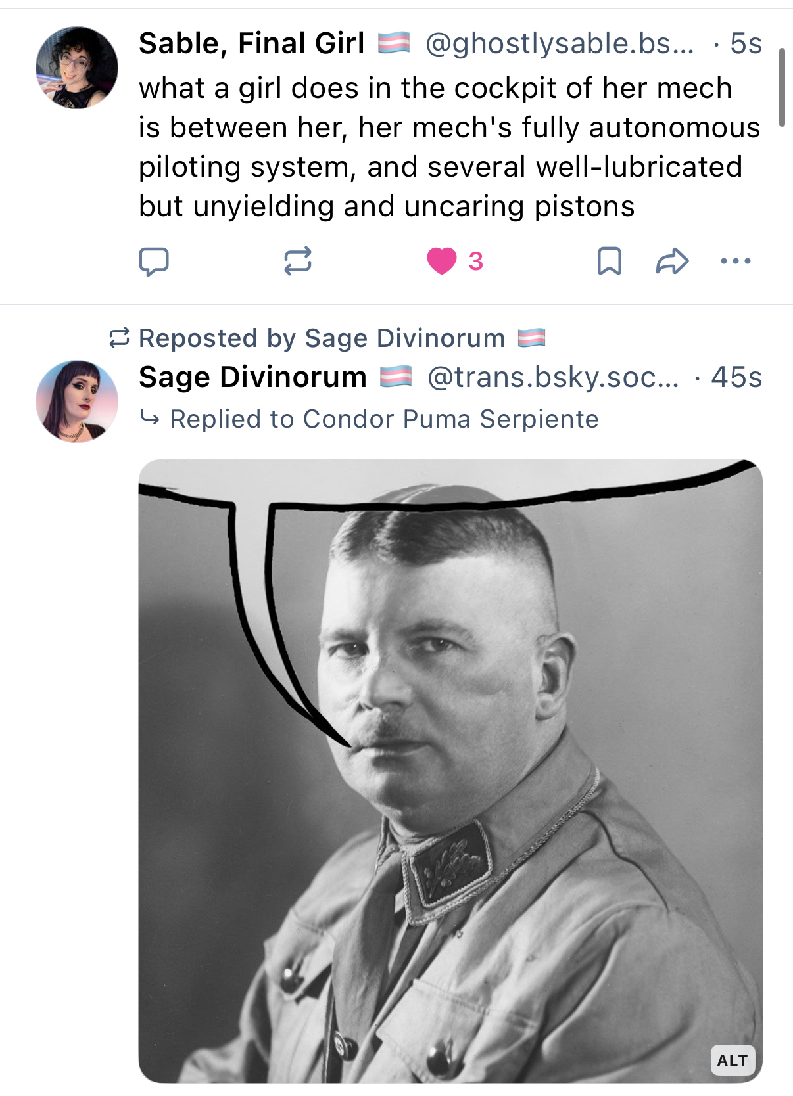Screen dimensions: 793x1096
Task: Open Sage Divinorum author name
Action: [x=252, y=377]
